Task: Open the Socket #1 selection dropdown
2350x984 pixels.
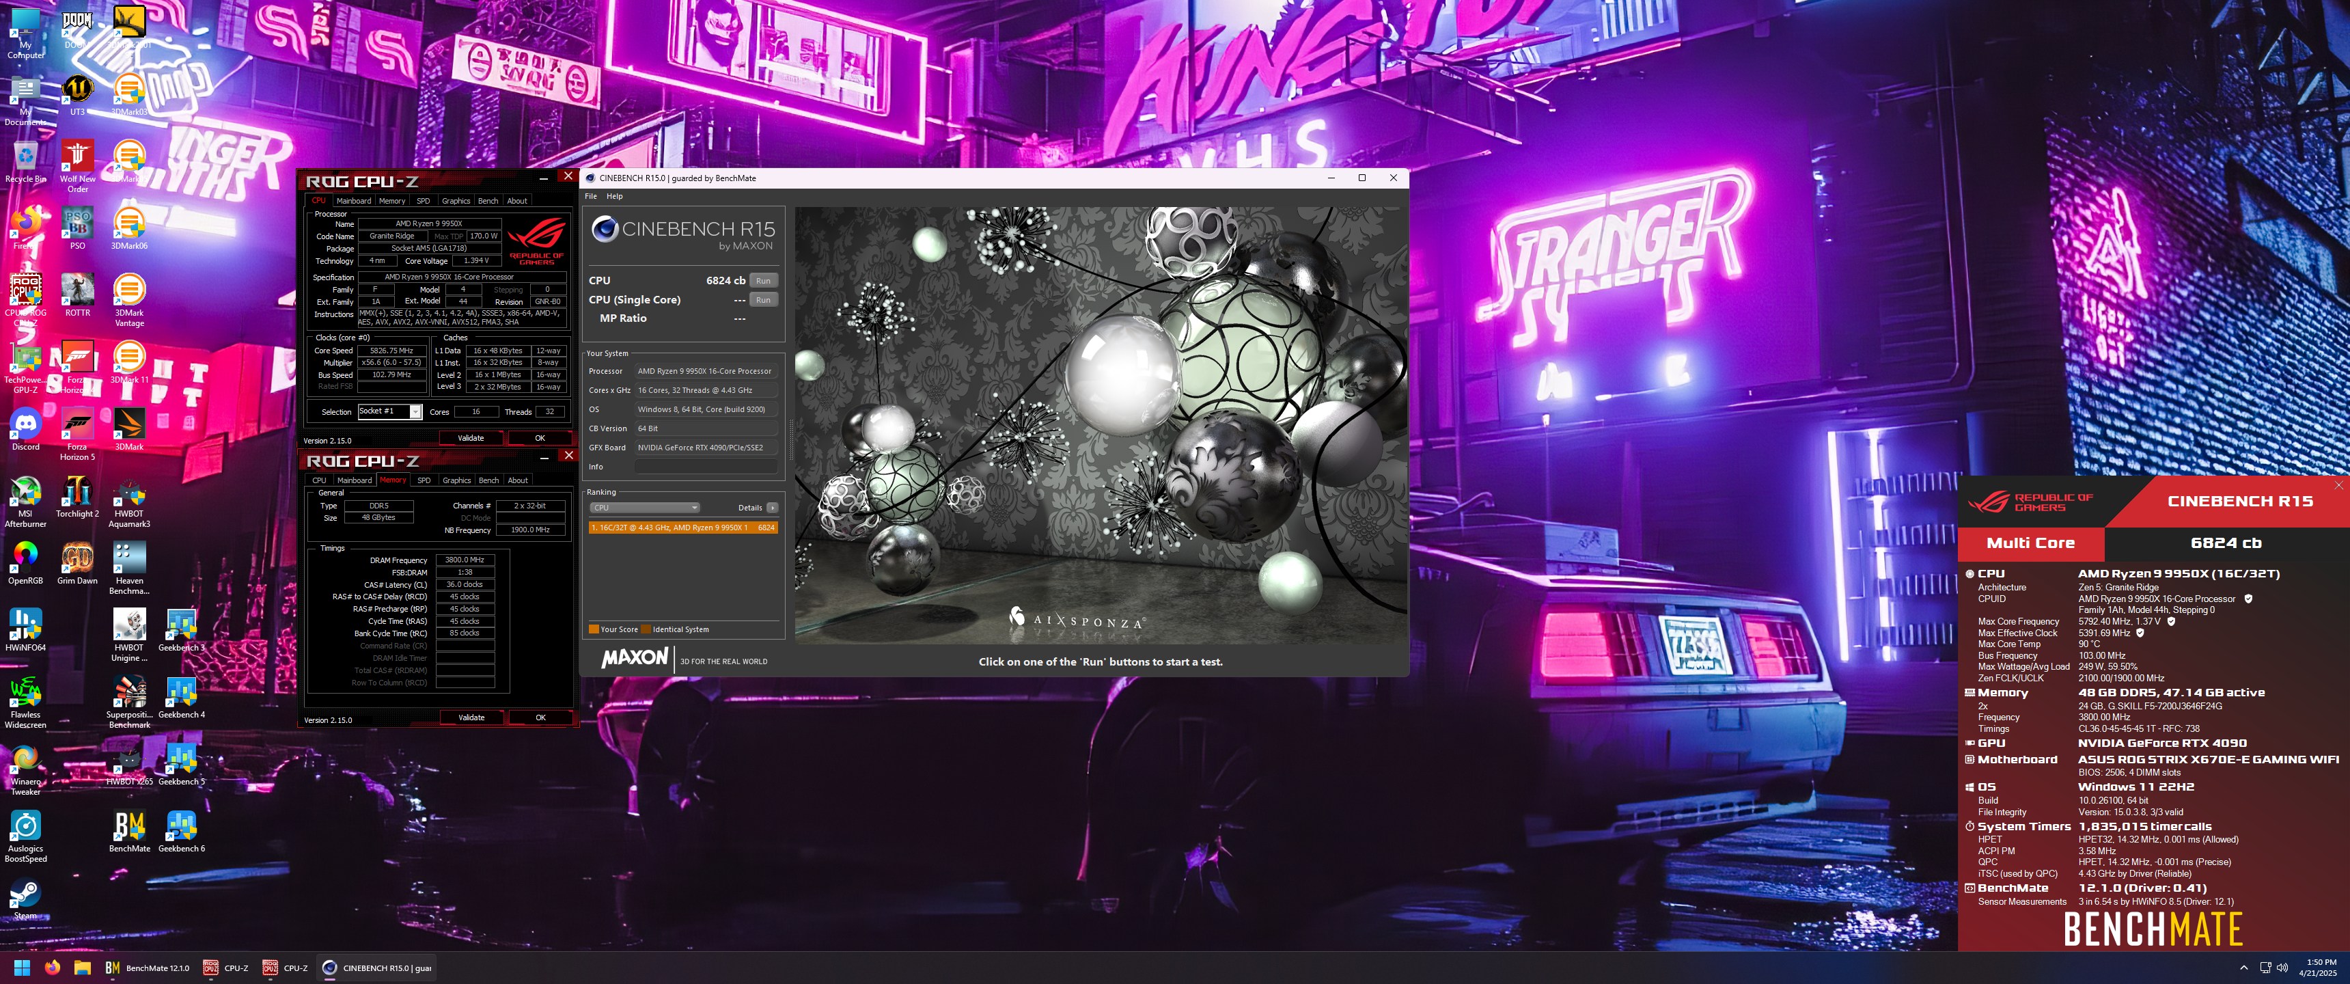Action: (x=389, y=411)
